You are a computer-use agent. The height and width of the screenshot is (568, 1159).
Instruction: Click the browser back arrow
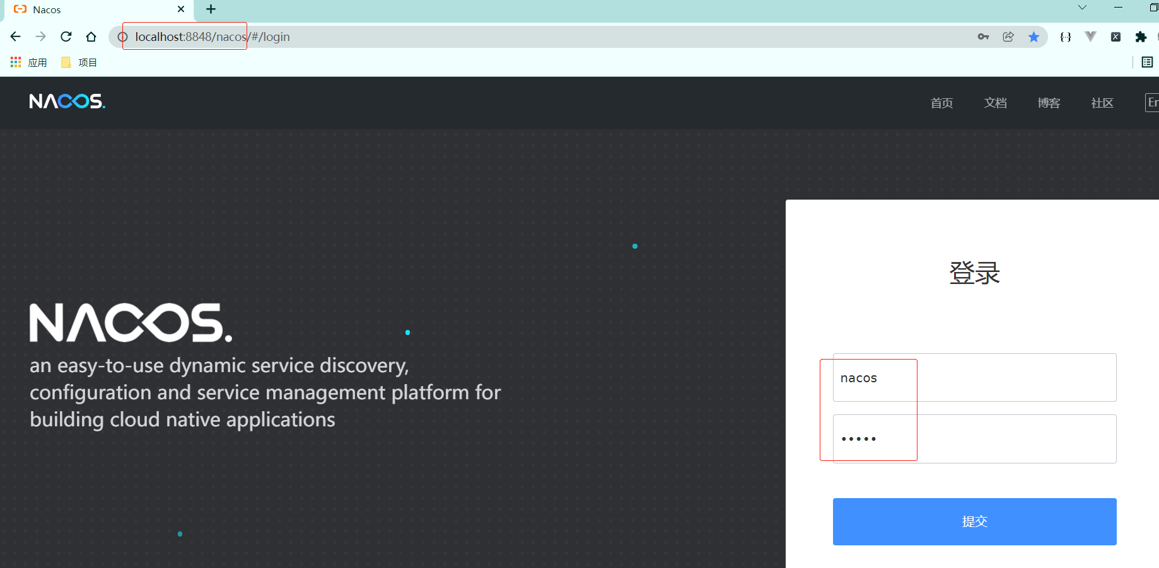pos(16,37)
